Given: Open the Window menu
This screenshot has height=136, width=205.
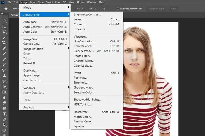Looking at the screenshot, I should click(x=92, y=2).
